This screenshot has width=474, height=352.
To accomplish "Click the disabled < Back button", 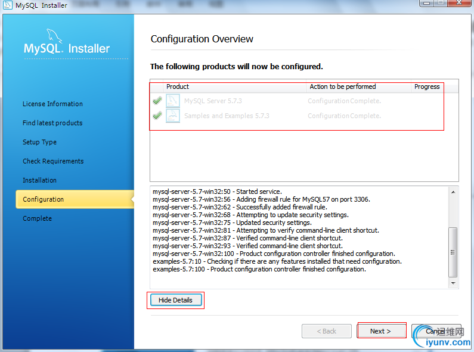I will tap(327, 331).
